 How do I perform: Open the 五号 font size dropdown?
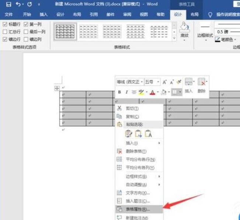click(152, 82)
